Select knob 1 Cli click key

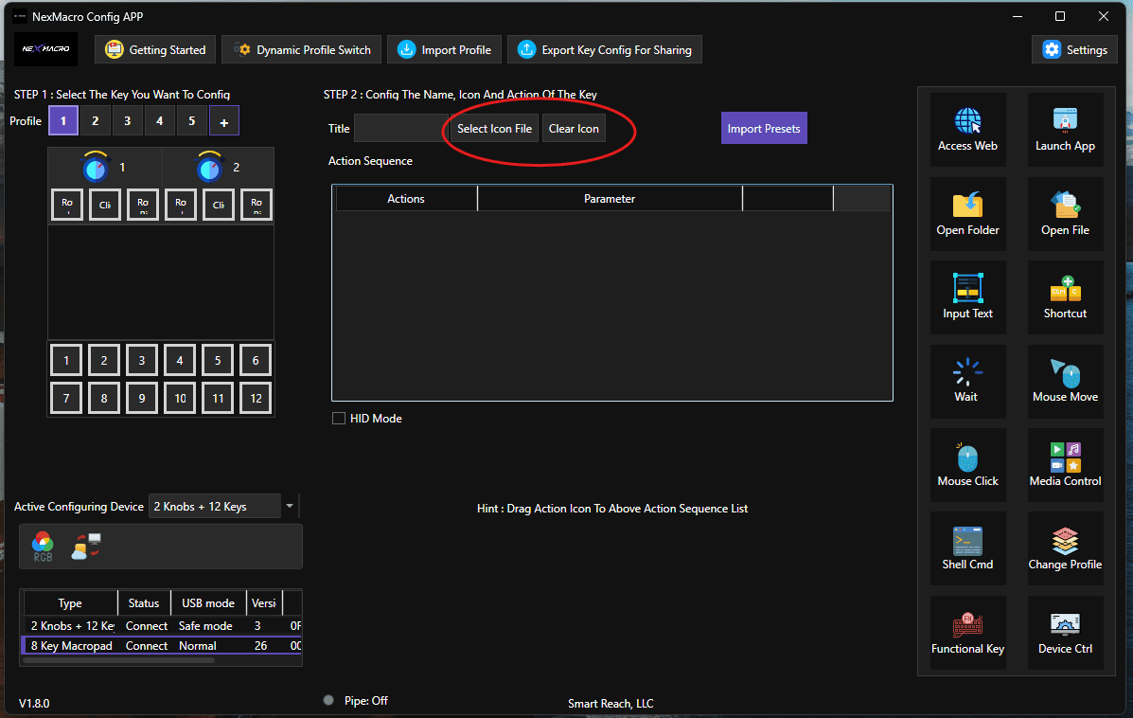105,205
